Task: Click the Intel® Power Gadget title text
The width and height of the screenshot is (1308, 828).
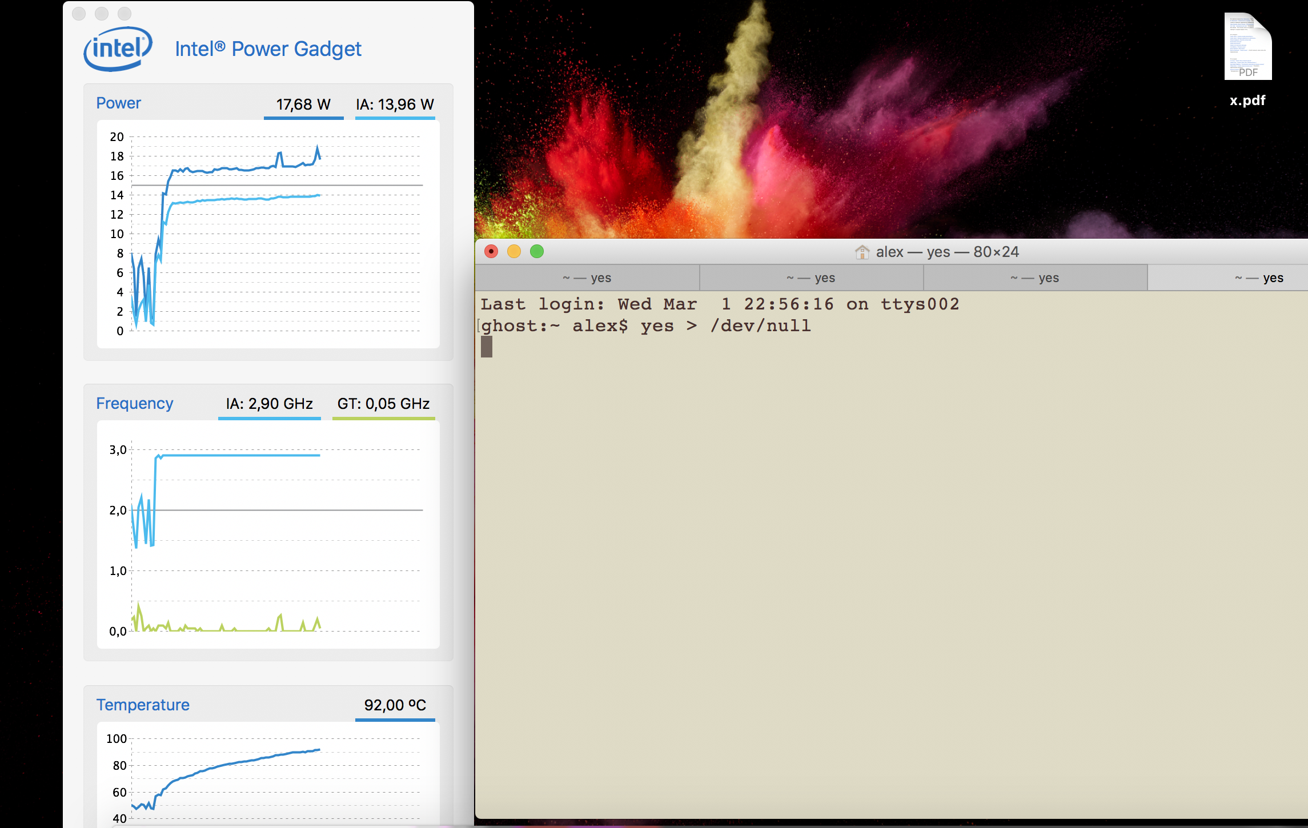Action: pyautogui.click(x=268, y=49)
